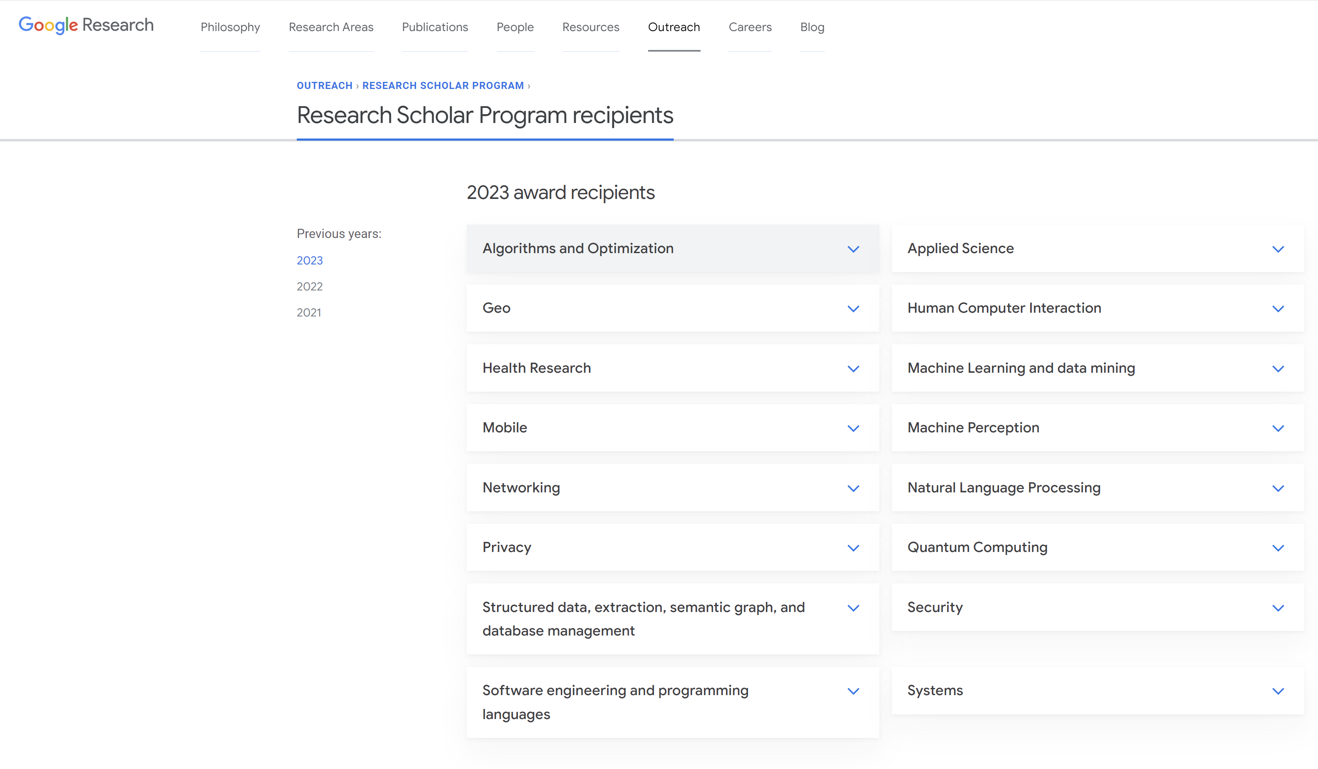Expand the Applied Science section label
This screenshot has width=1318, height=769.
pyautogui.click(x=960, y=248)
